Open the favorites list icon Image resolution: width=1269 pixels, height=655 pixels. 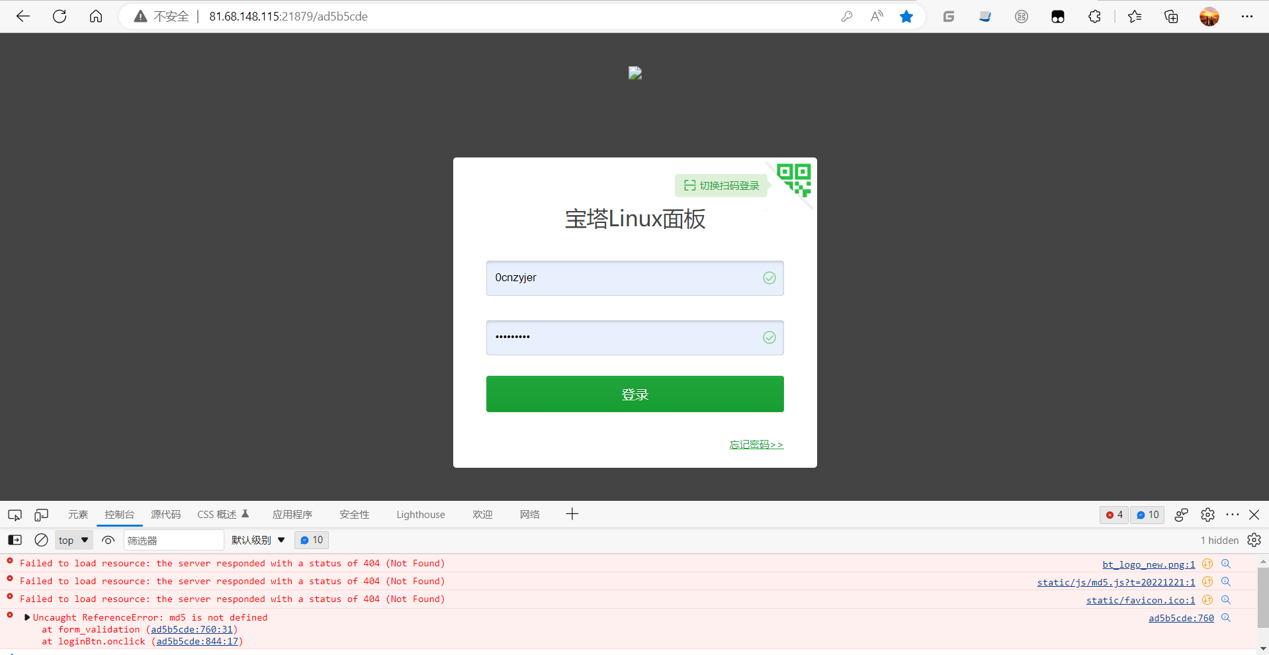pyautogui.click(x=1135, y=17)
